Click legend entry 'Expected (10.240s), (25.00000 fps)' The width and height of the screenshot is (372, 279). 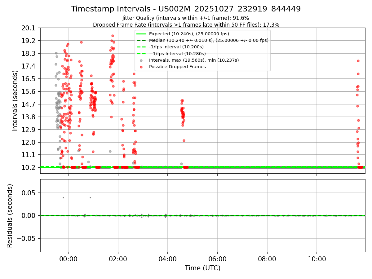click(x=189, y=34)
